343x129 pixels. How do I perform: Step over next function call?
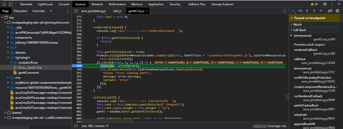(x=300, y=11)
